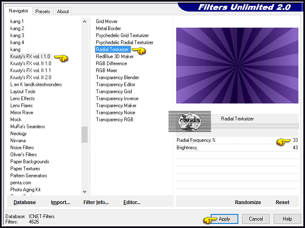This screenshot has height=228, width=305.
Task: Select Krusty's FX vol. II 2.0 category
Action: [x=31, y=78]
